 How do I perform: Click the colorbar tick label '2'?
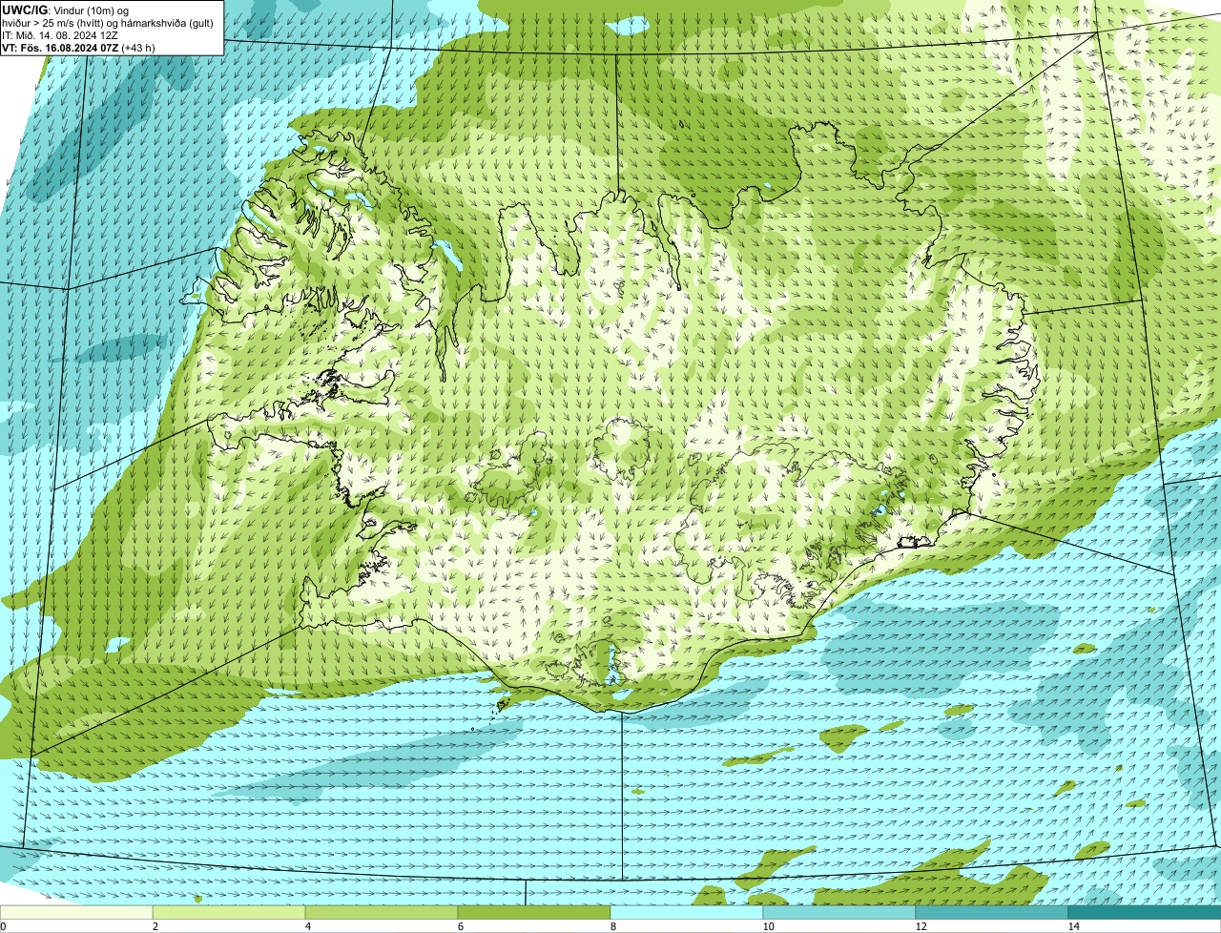point(155,926)
